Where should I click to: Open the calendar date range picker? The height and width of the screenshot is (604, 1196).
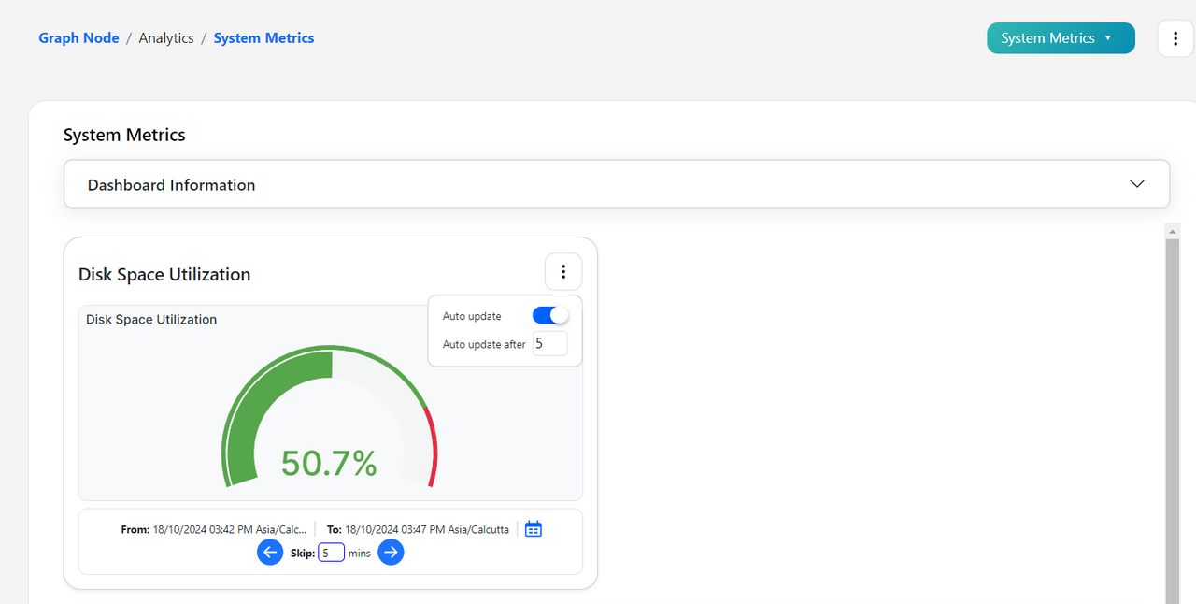[x=534, y=529]
